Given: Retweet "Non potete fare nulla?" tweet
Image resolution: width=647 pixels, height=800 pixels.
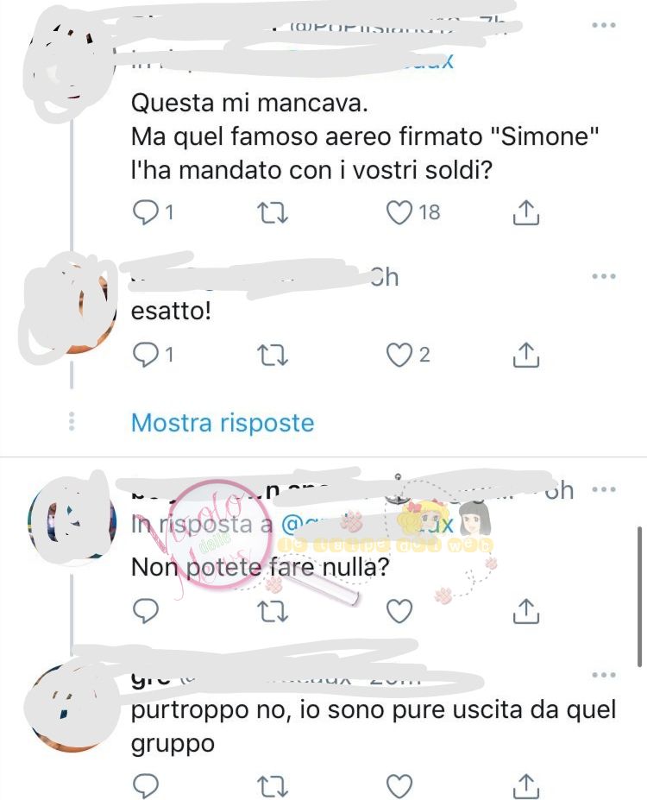Looking at the screenshot, I should click(273, 611).
